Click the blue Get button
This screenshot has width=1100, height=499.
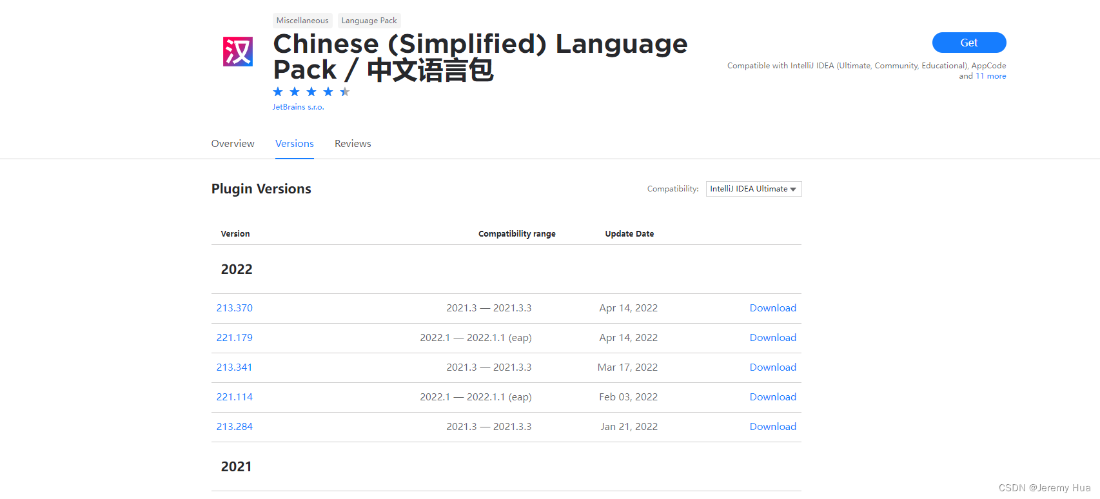969,43
